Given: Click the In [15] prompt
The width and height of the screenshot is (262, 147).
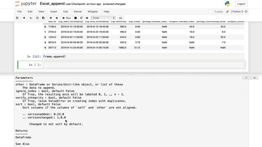Looking at the screenshot, I should tap(34, 56).
